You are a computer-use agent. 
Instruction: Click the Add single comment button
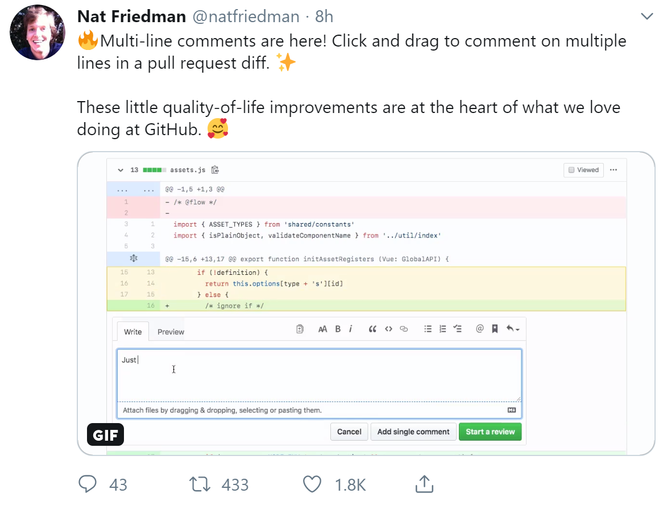pos(413,432)
